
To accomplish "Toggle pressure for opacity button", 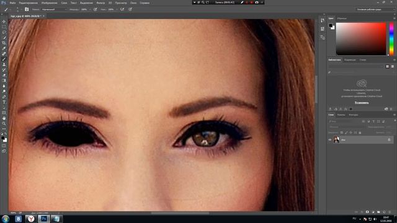I will (x=96, y=9).
